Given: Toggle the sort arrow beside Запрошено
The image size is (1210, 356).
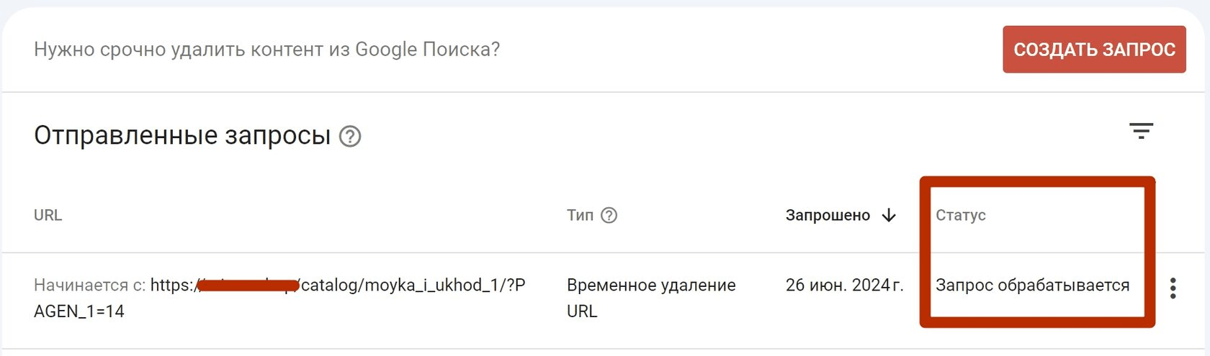Looking at the screenshot, I should [x=889, y=215].
